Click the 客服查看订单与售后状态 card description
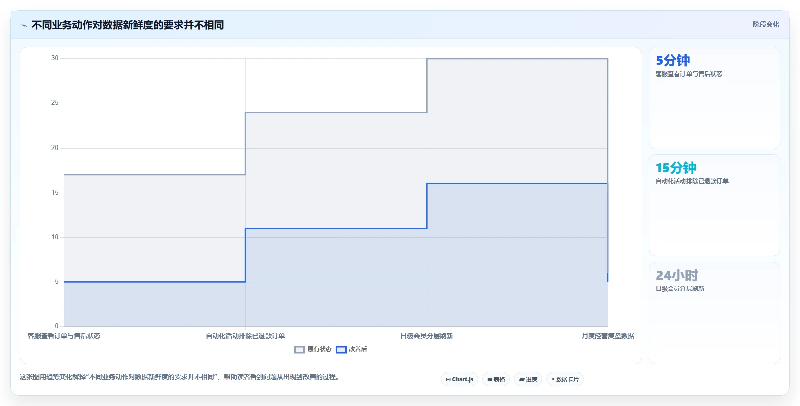The width and height of the screenshot is (800, 406). tap(689, 74)
